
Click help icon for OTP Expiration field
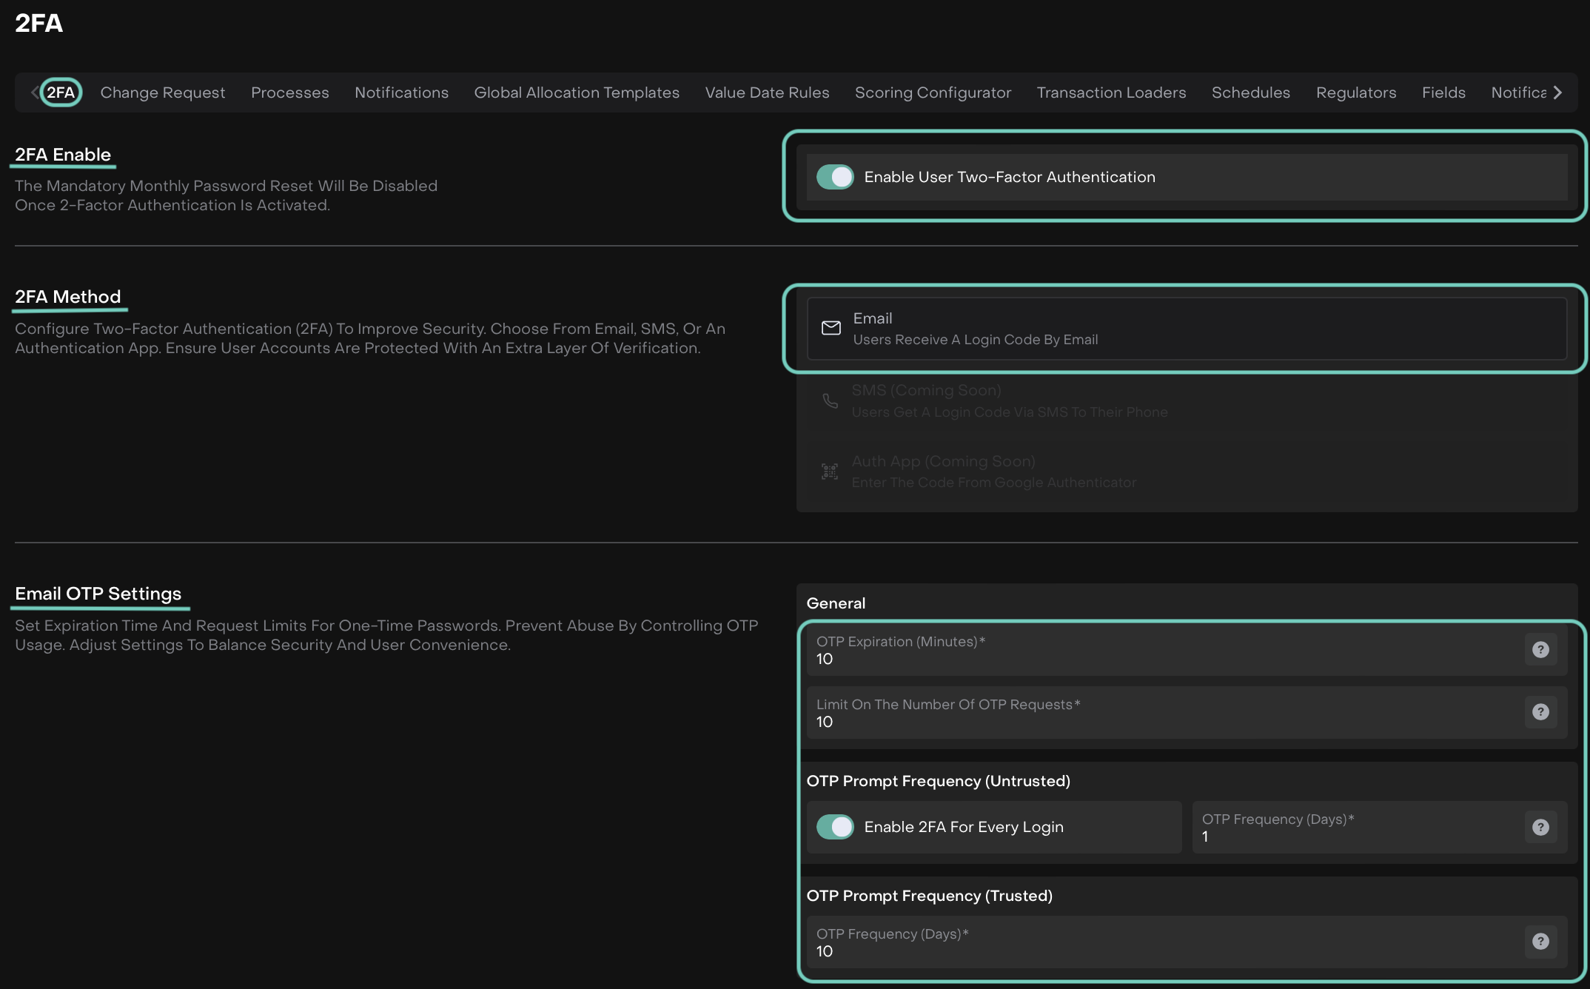pos(1540,649)
